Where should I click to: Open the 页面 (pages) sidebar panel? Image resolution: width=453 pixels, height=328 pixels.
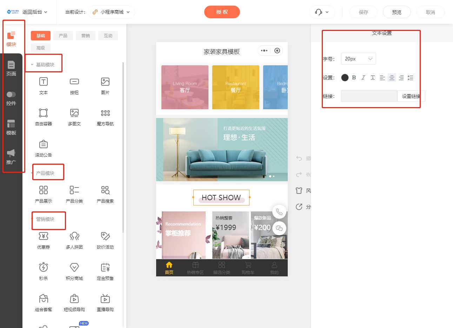pyautogui.click(x=11, y=68)
